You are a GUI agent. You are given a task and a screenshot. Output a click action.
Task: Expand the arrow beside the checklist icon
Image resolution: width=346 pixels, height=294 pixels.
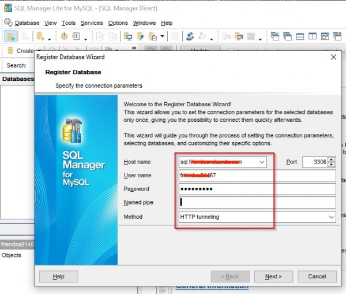(85, 39)
